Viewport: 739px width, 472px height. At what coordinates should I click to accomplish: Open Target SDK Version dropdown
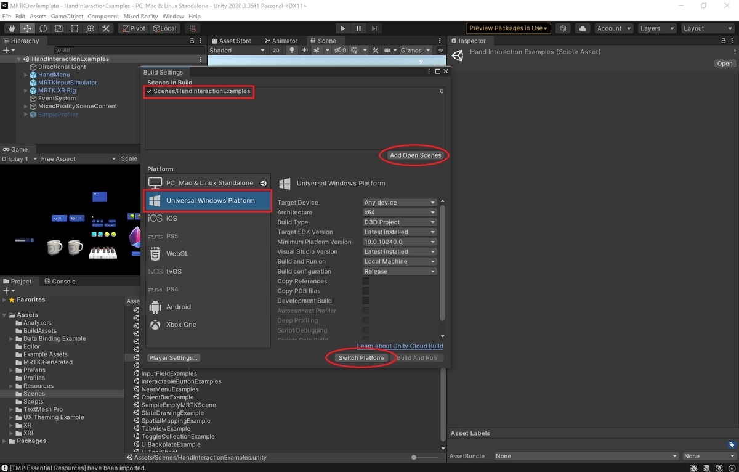pos(400,232)
